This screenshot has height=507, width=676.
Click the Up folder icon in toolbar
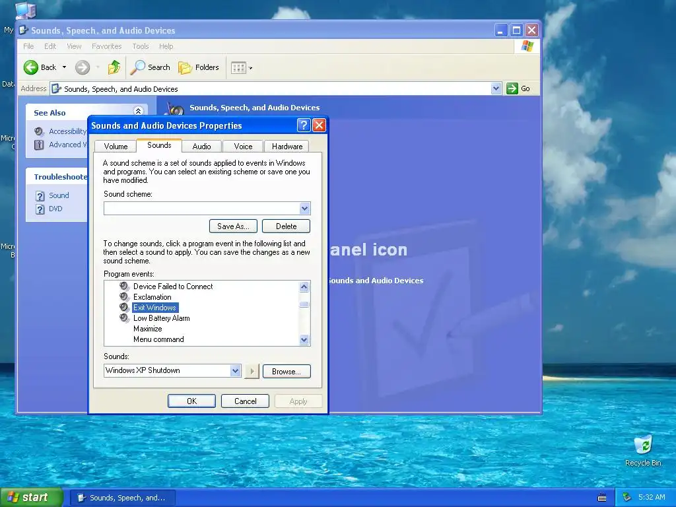click(114, 67)
